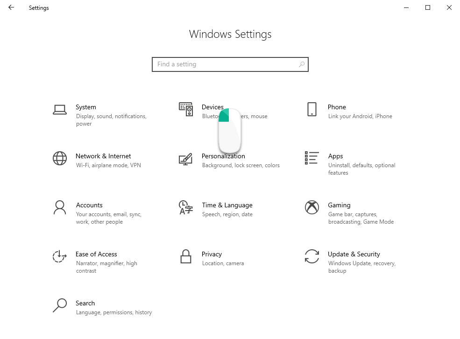Click 'Background, lock screen, colors' text
This screenshot has height=339, width=460.
[241, 165]
